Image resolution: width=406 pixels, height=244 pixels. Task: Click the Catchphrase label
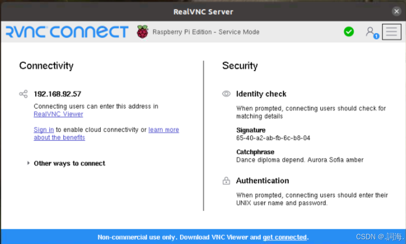(x=255, y=152)
